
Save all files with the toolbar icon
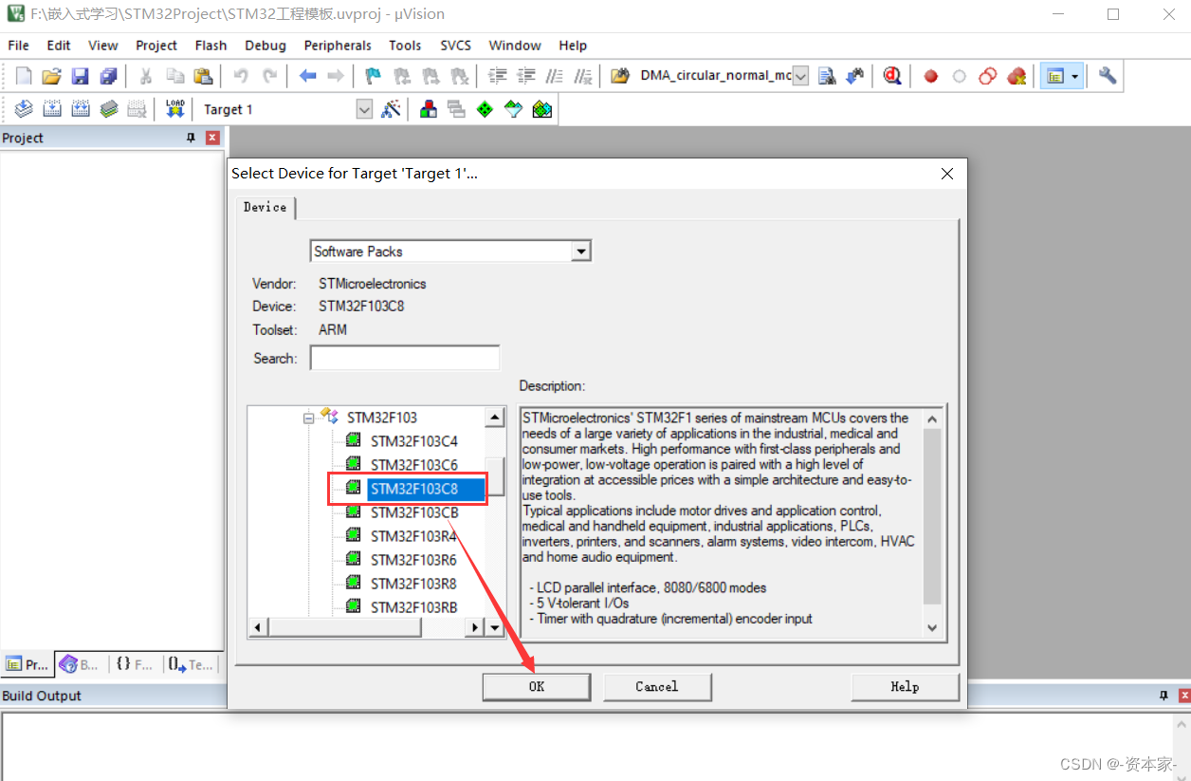pos(109,76)
